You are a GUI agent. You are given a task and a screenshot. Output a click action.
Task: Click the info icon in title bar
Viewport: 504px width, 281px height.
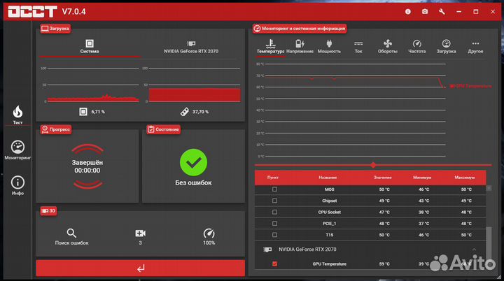pos(408,12)
